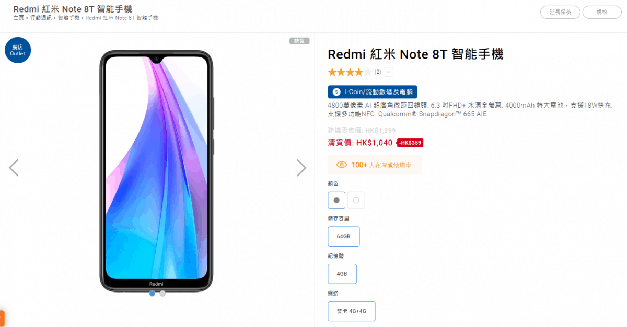
Task: Go to 主頁 breadcrumb link
Action: pos(19,18)
